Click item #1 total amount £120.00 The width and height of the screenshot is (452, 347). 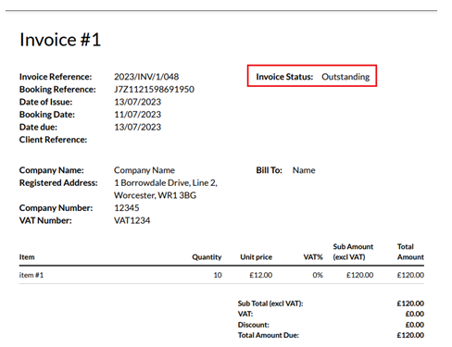pos(410,275)
